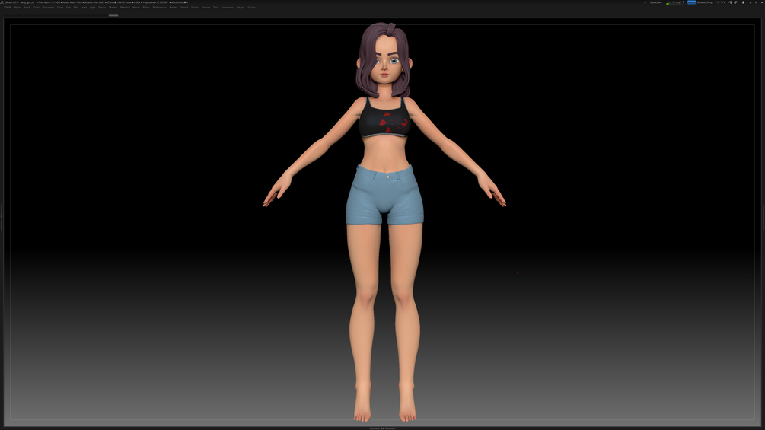Open the Brush menu
The image size is (765, 430).
coord(27,8)
